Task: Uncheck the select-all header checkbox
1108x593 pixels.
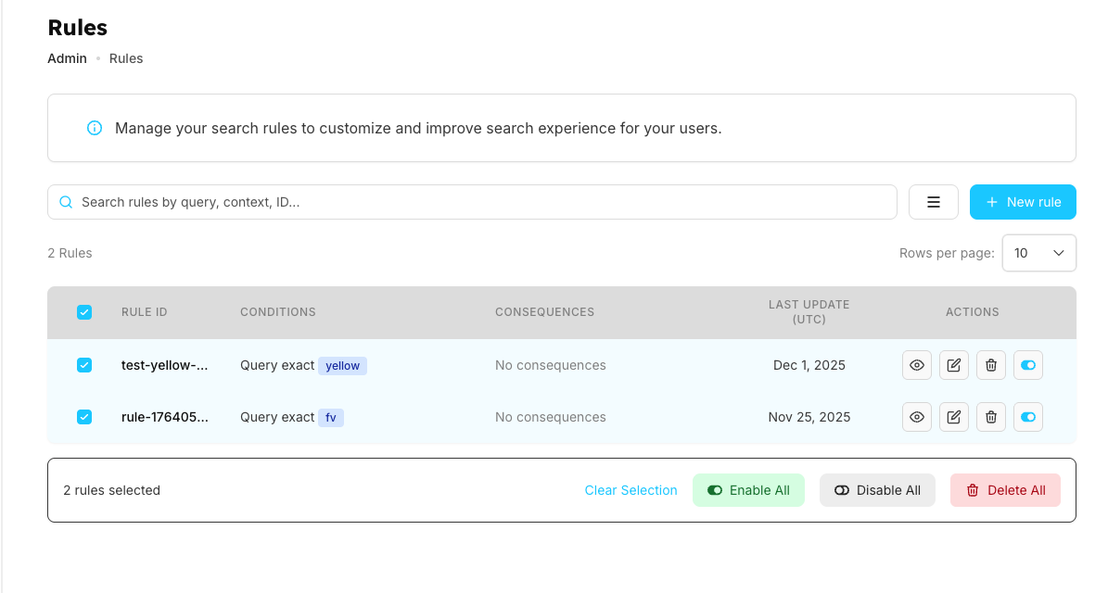Action: pyautogui.click(x=84, y=312)
